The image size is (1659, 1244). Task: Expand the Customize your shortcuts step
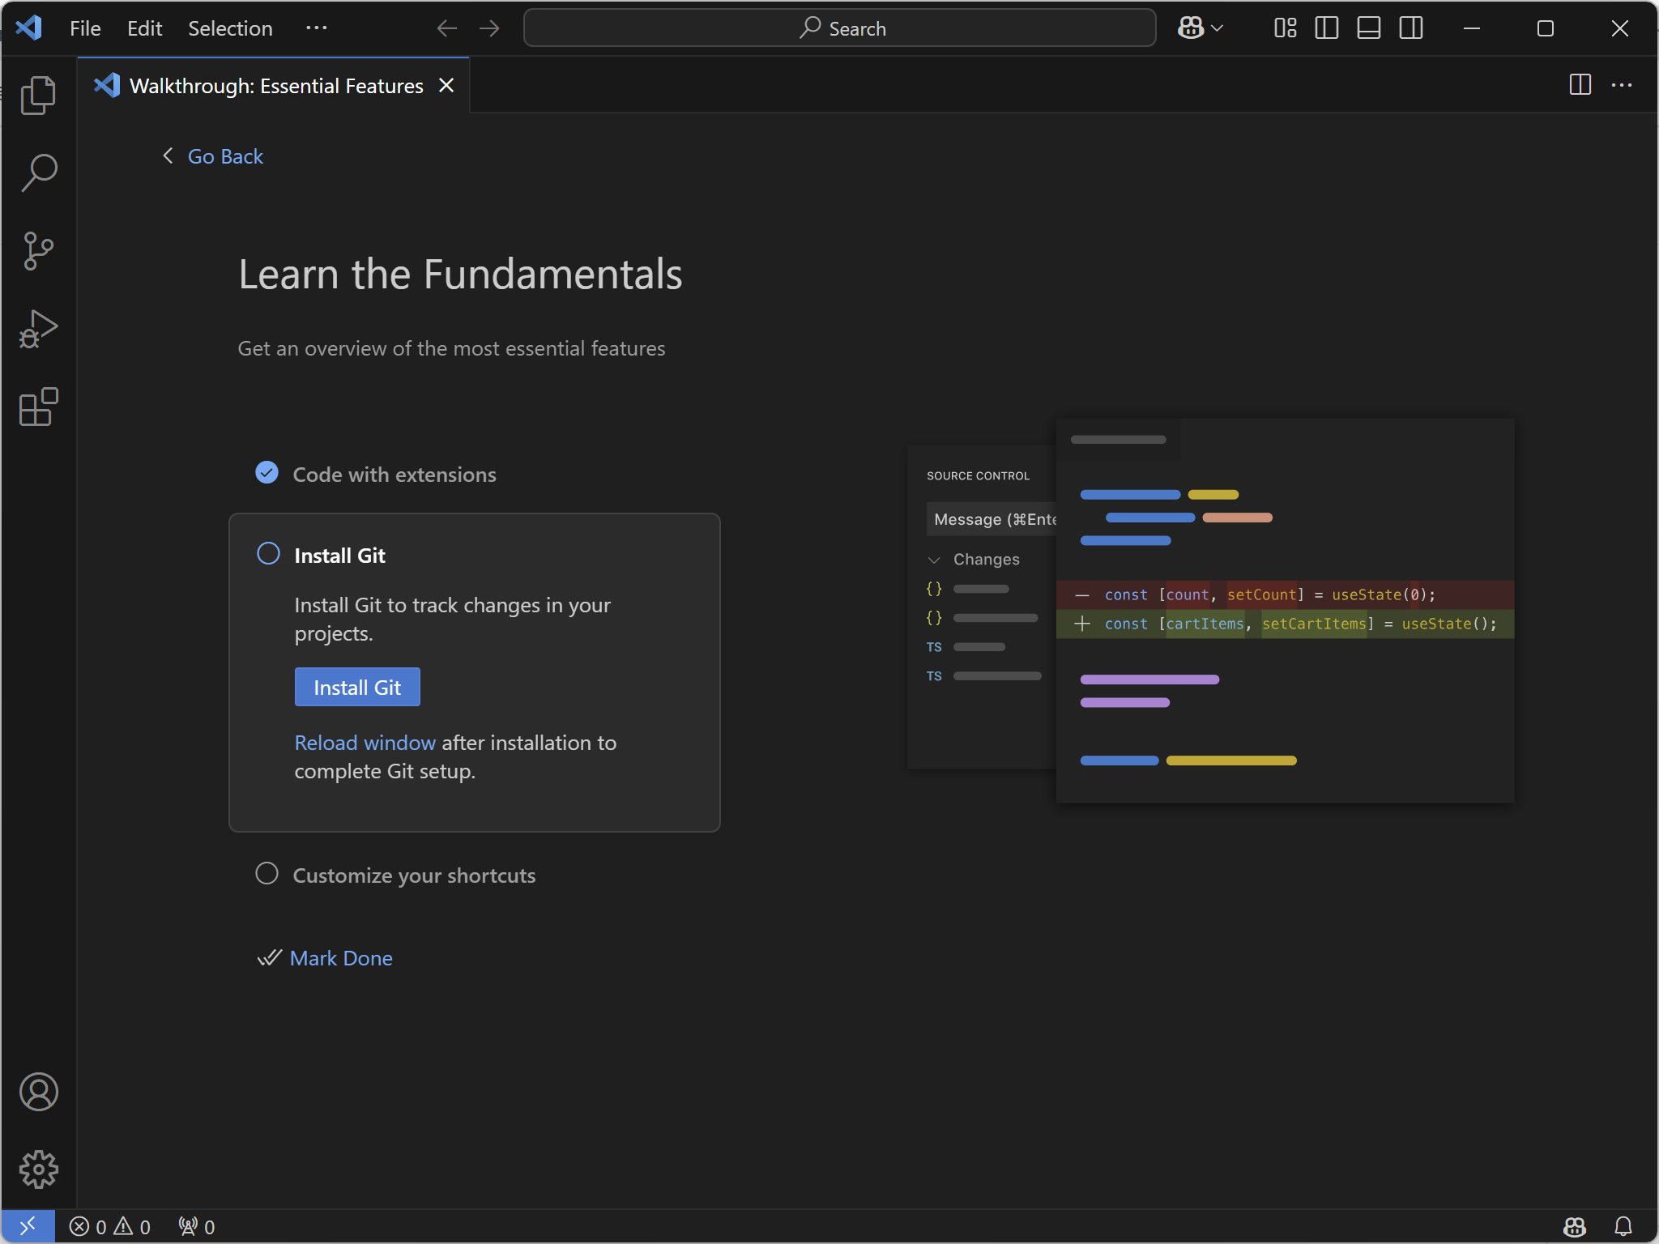coord(413,875)
